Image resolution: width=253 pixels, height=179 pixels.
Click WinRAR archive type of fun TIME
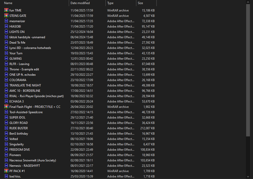click(118, 10)
